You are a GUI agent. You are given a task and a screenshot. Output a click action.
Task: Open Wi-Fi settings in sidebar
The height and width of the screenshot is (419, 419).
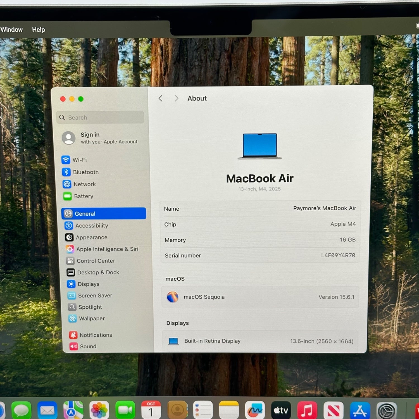(x=79, y=160)
